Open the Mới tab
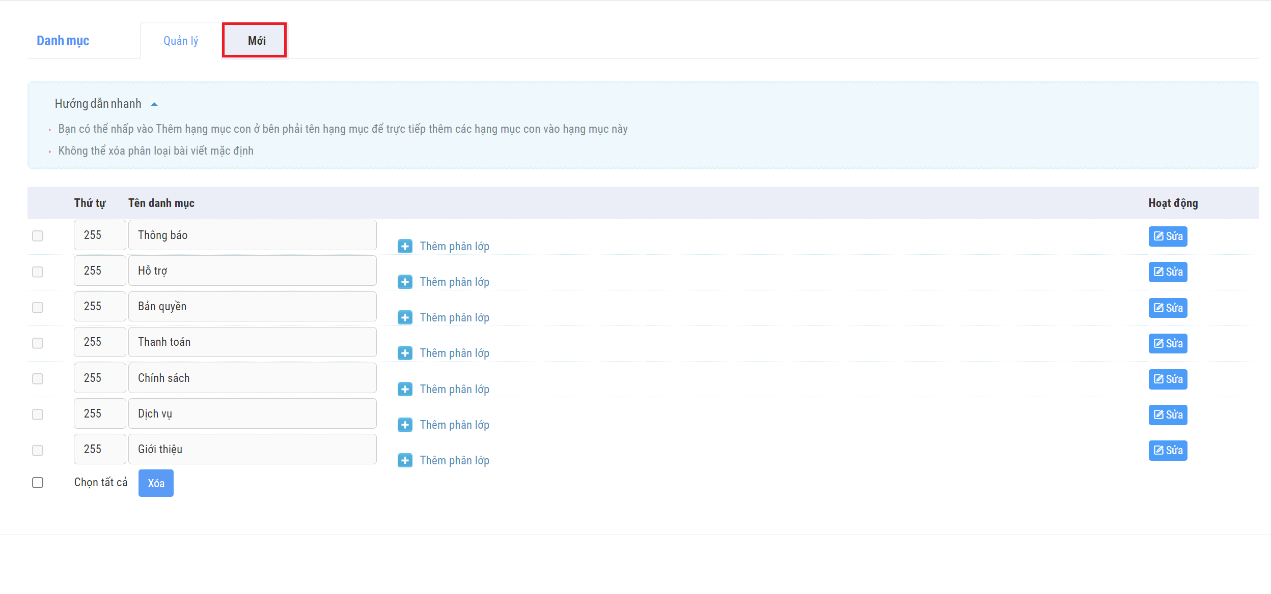Viewport: 1271px width, 594px height. click(x=256, y=41)
